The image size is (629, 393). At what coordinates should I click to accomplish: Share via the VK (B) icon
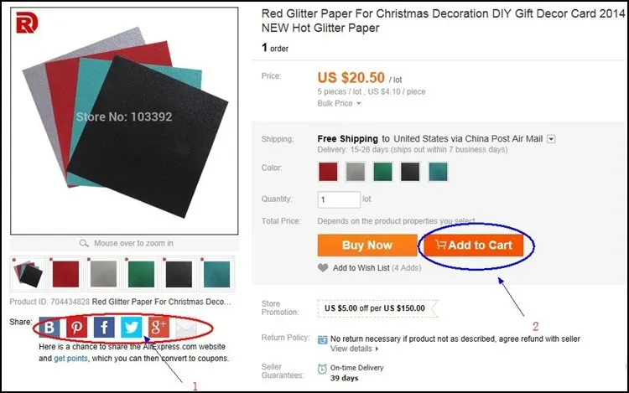coord(49,328)
